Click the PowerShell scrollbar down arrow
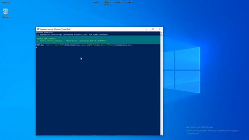The image size is (249, 140). [161, 134]
